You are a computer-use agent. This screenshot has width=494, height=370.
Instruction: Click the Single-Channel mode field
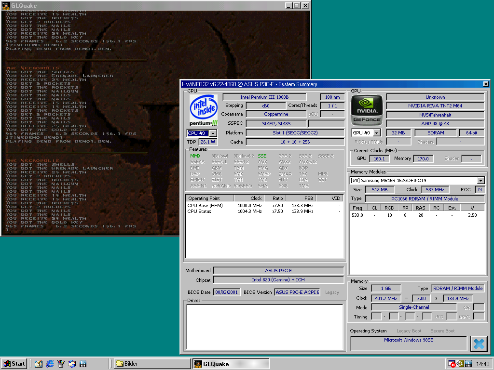[x=414, y=307]
